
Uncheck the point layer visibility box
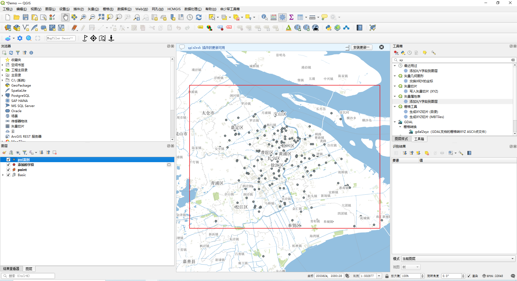8,170
